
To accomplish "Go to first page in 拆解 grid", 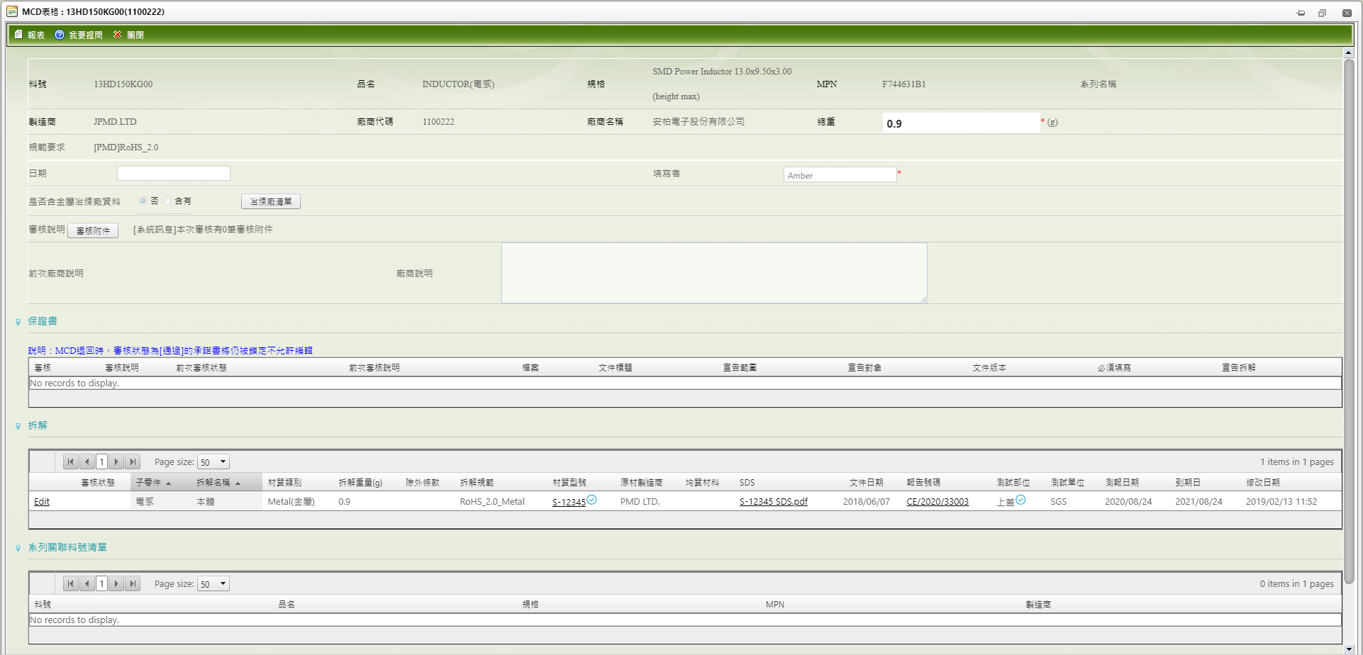I will (71, 461).
